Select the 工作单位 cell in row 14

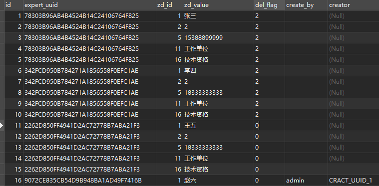coord(218,158)
